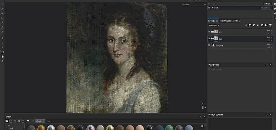The width and height of the screenshot is (276, 130).
Task: Toggle visibility of the Fill layer 1
Action: pos(209,45)
